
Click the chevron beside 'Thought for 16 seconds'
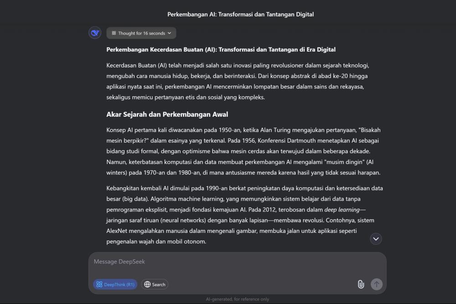(170, 33)
